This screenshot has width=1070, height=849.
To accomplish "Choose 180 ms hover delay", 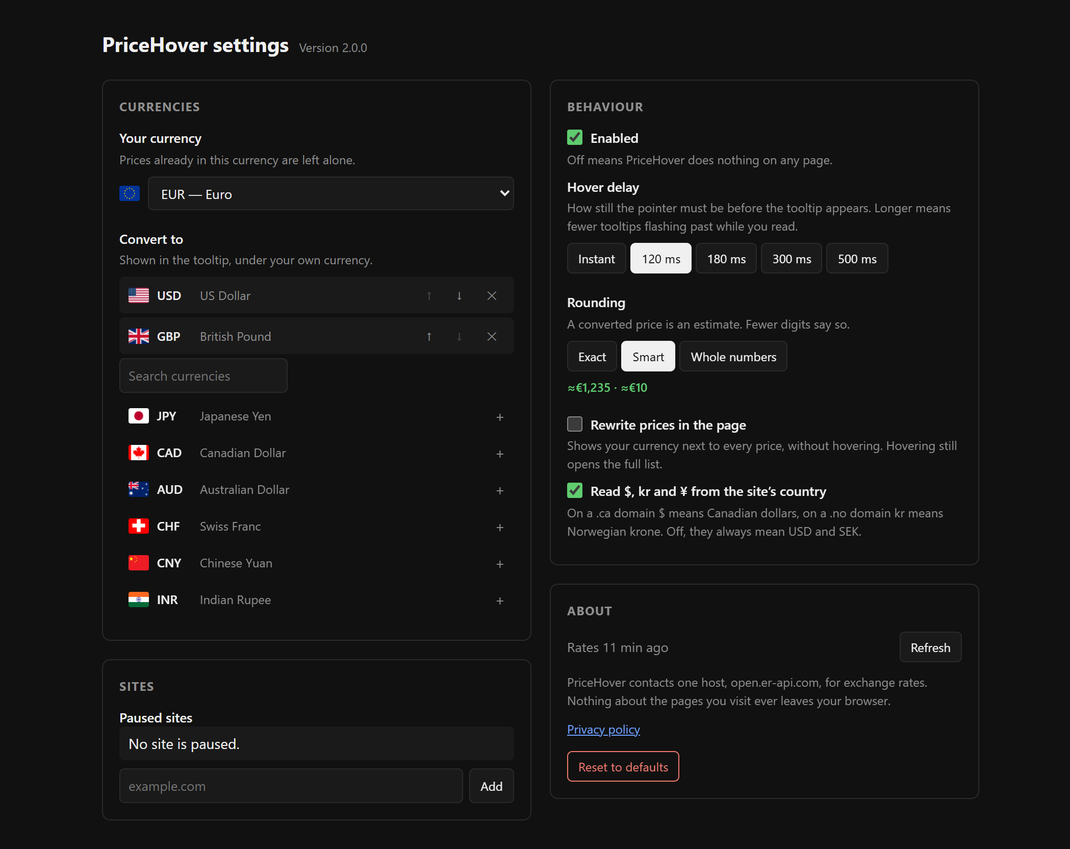I will (x=726, y=259).
